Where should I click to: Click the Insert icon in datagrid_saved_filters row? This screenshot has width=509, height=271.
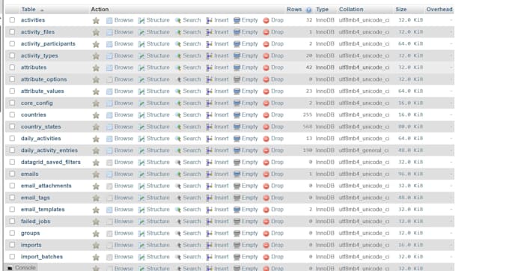click(210, 162)
